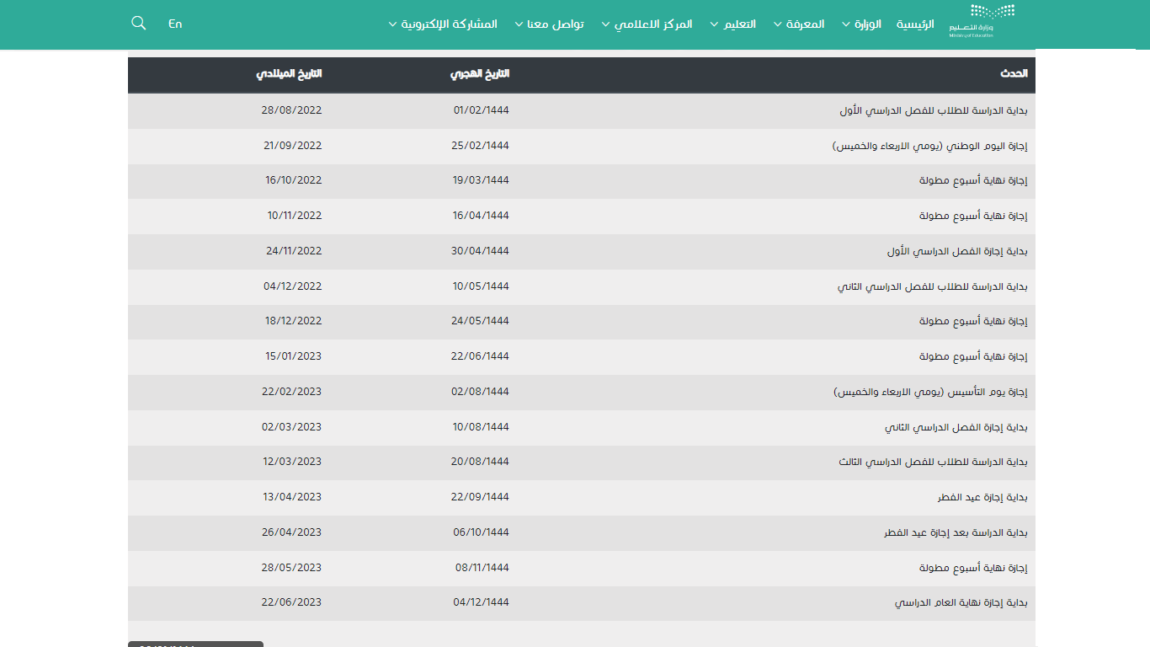Click Gregorian date 24/11/2022
Screen dimensions: 1150x647
click(294, 251)
